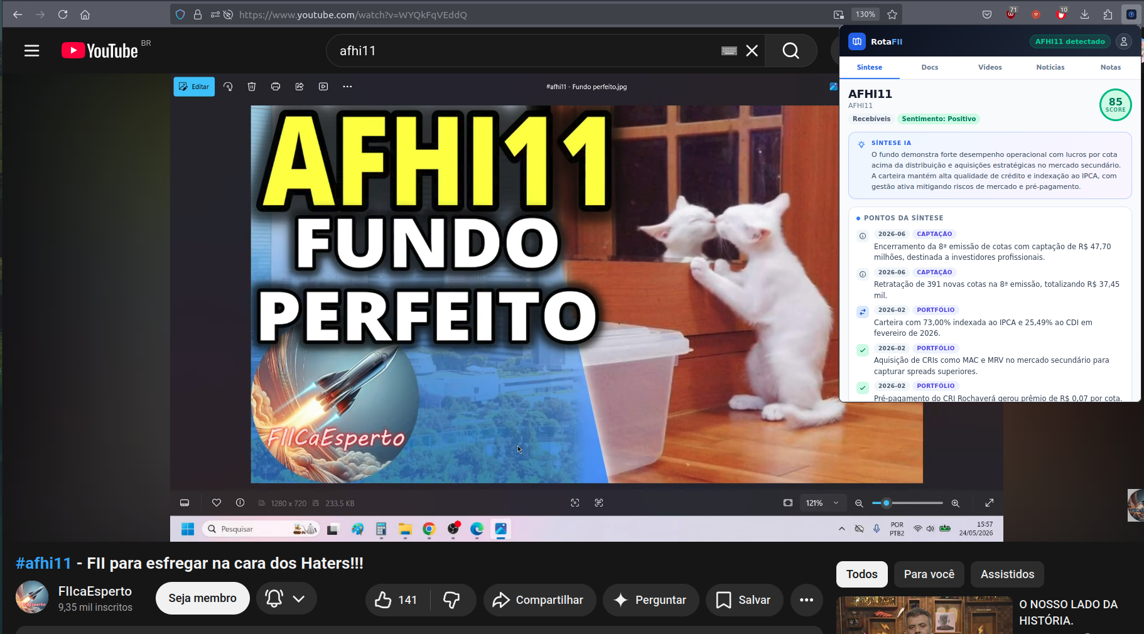Run the search with the magnifier button
Viewport: 1144px width, 634px height.
[791, 51]
